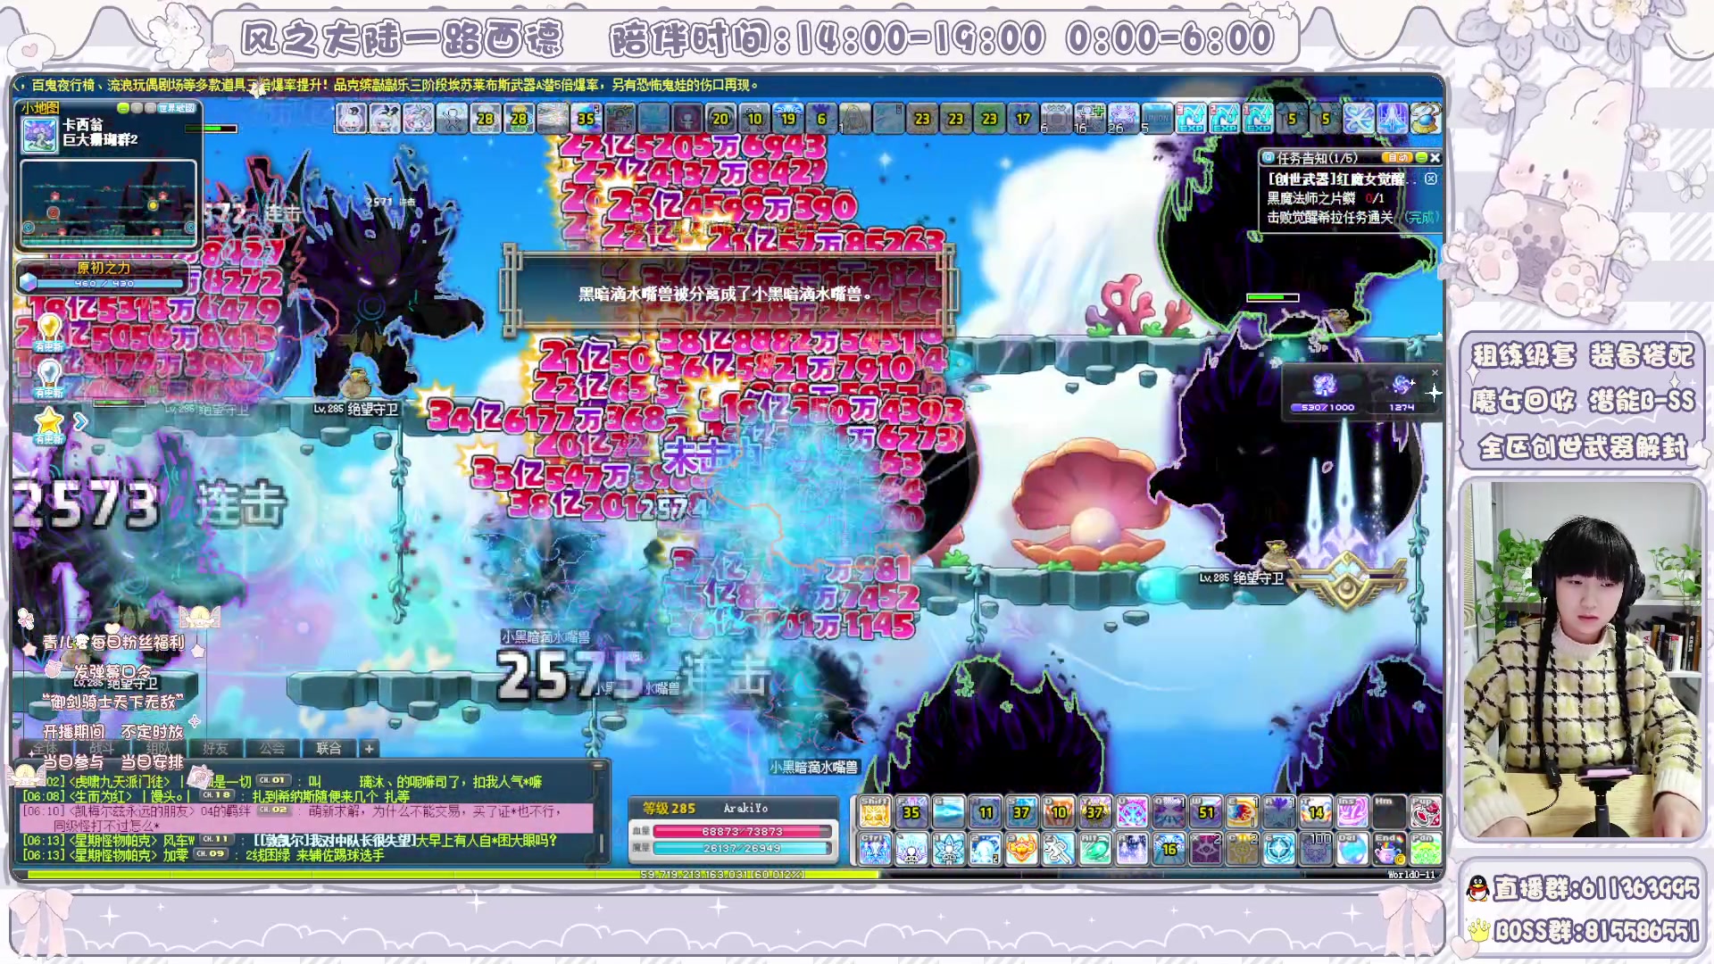Screen dimensions: 1714x964
Task: Use the T-key skill showing cooldown 14
Action: (x=1316, y=812)
